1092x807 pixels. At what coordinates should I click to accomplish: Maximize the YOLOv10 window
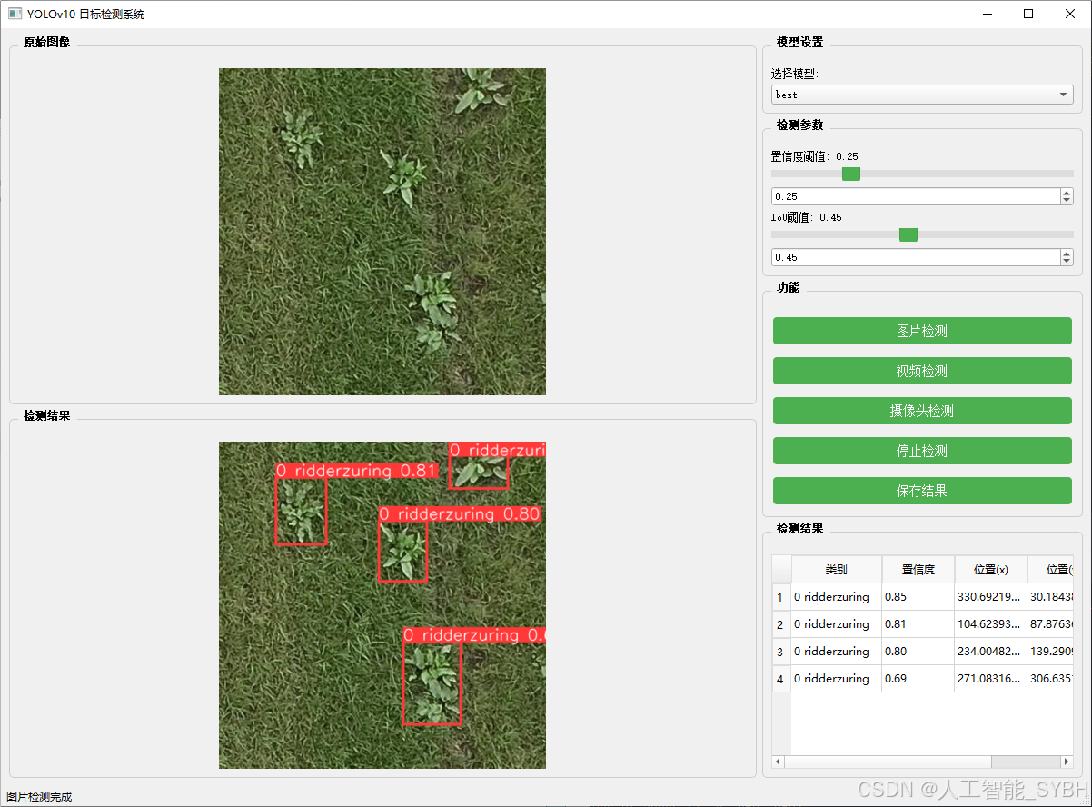(x=1028, y=14)
